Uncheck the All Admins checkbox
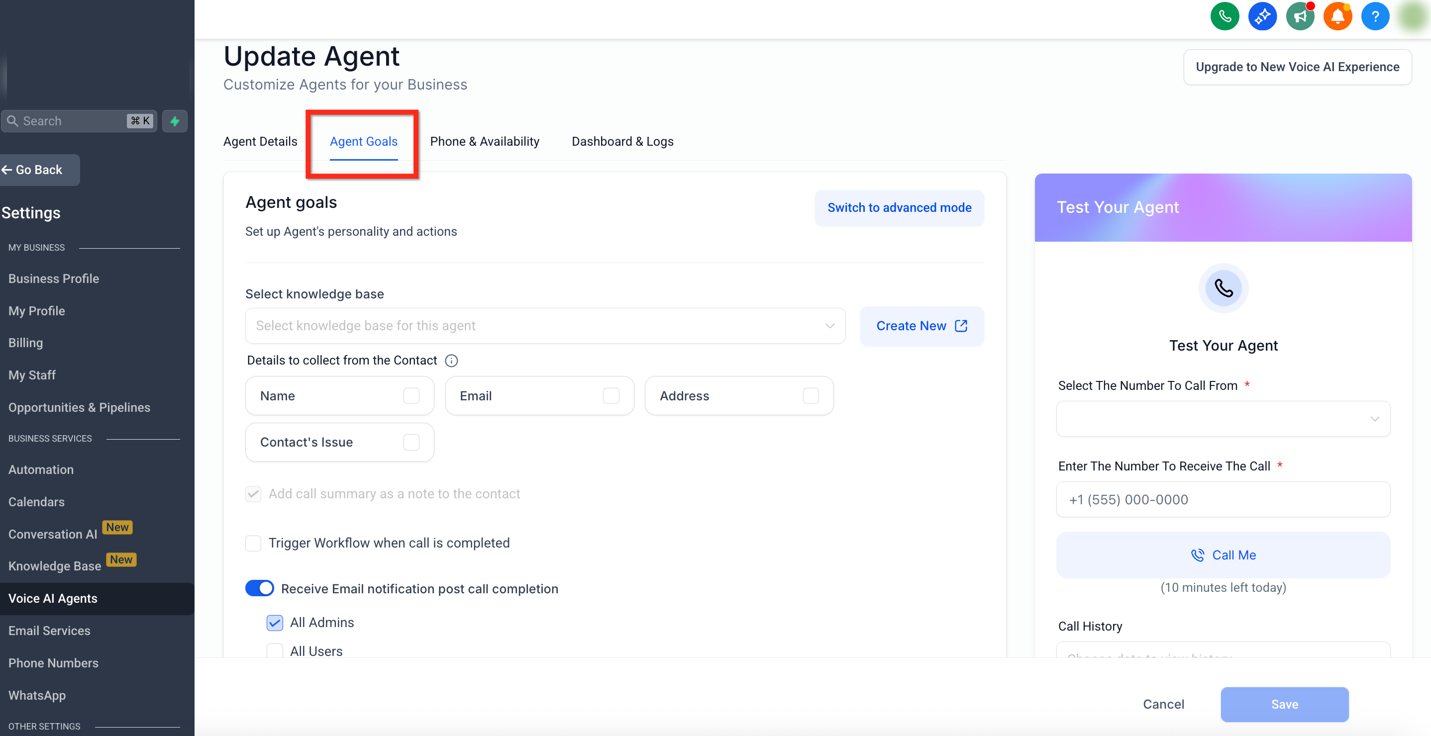This screenshot has height=736, width=1431. [275, 623]
